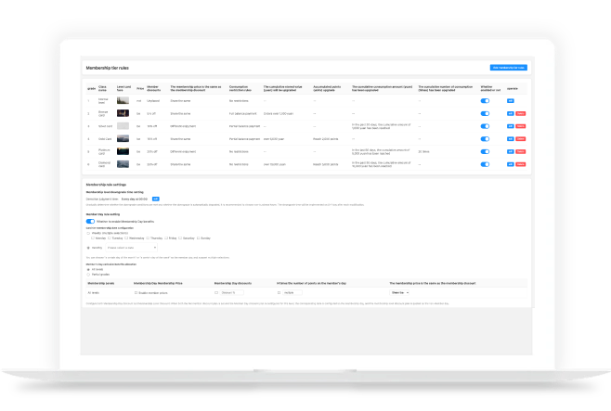Click the Add membership rule button

tap(508, 68)
